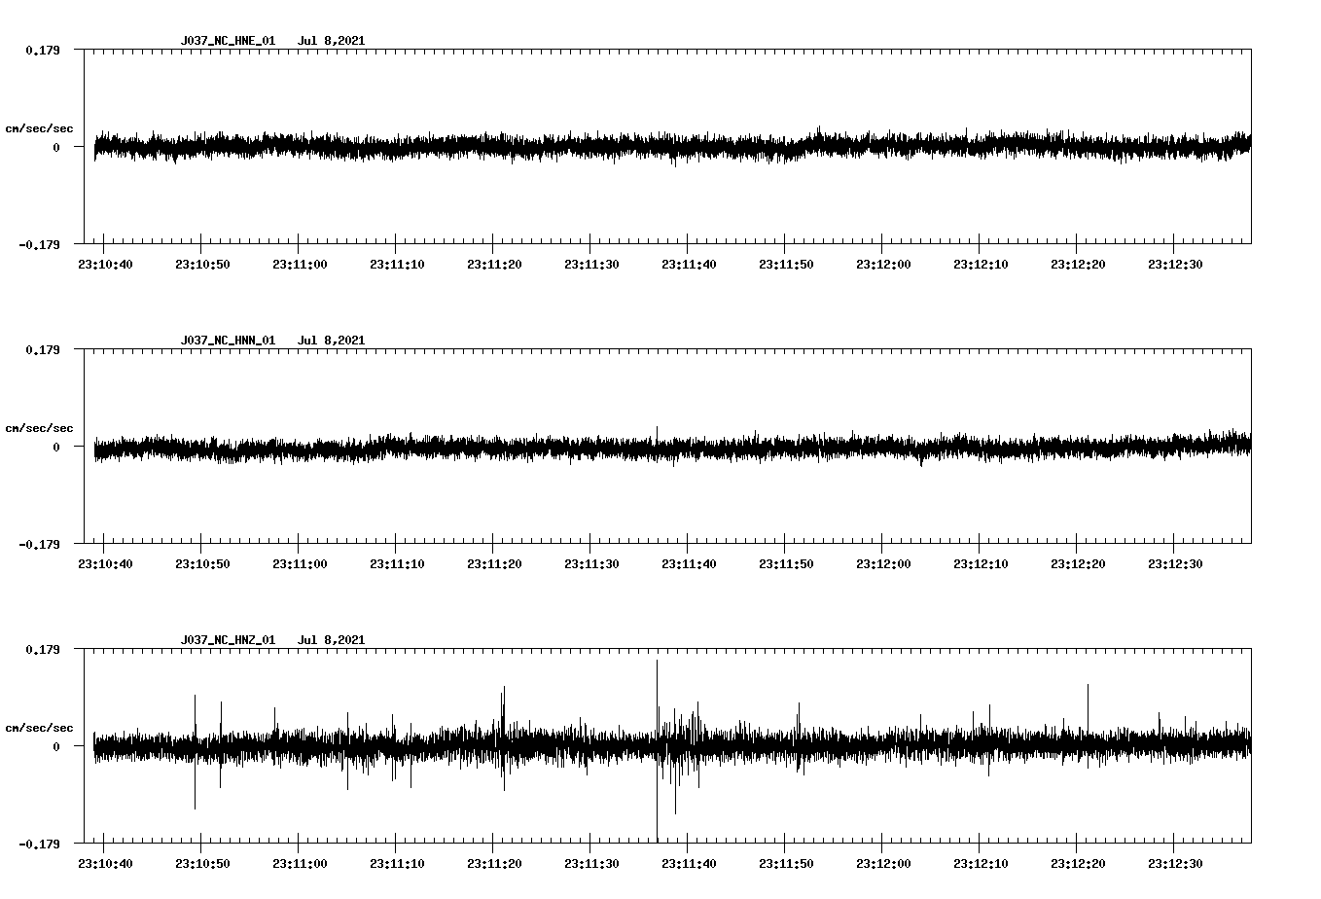
Task: Click the 23:12:00 time label under the HNZ plot
Action: click(x=883, y=864)
